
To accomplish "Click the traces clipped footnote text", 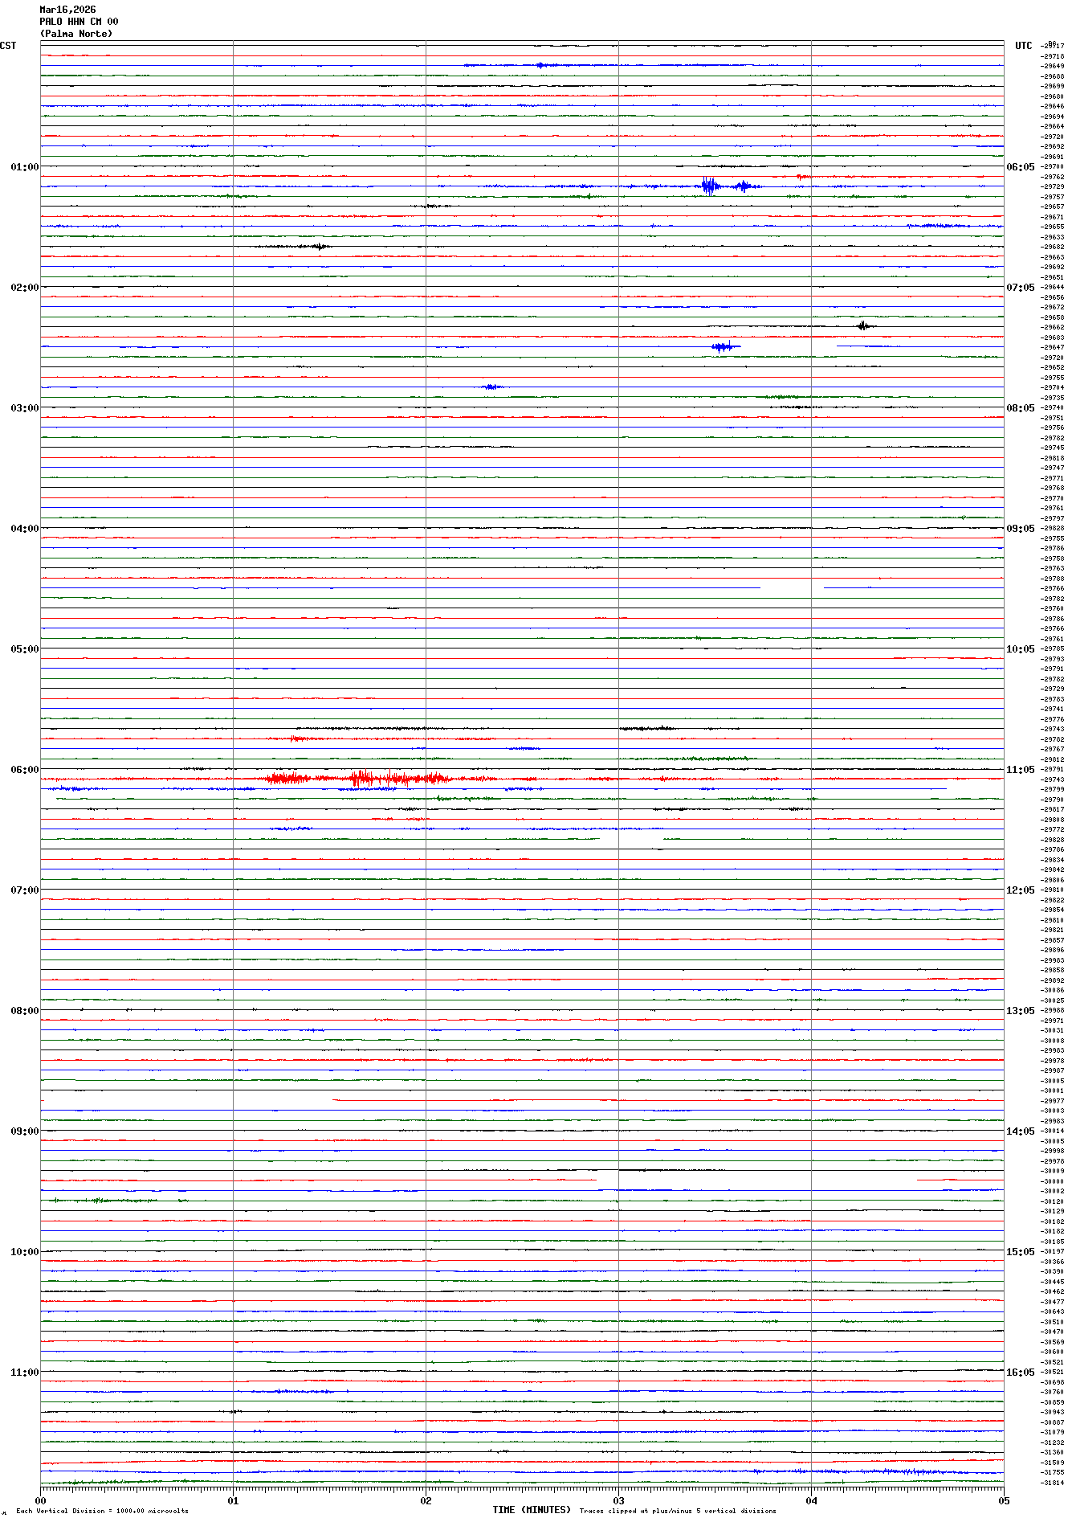I will (678, 1511).
